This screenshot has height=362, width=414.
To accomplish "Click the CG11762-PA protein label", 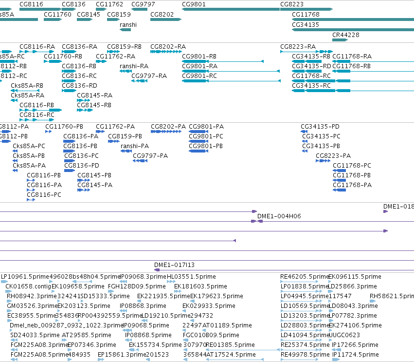I will point(115,127).
